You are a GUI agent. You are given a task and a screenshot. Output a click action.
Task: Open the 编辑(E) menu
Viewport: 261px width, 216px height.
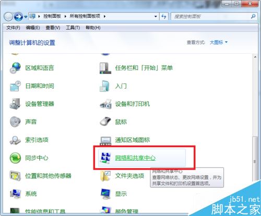point(33,28)
